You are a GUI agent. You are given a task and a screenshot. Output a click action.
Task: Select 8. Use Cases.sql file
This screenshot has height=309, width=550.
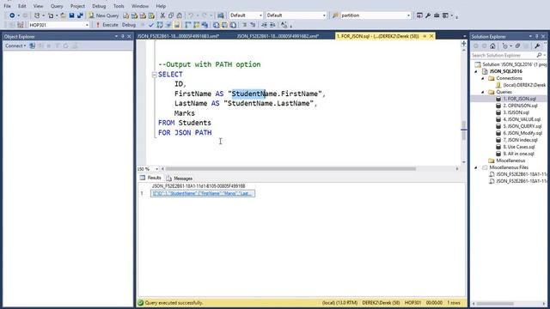coord(519,147)
